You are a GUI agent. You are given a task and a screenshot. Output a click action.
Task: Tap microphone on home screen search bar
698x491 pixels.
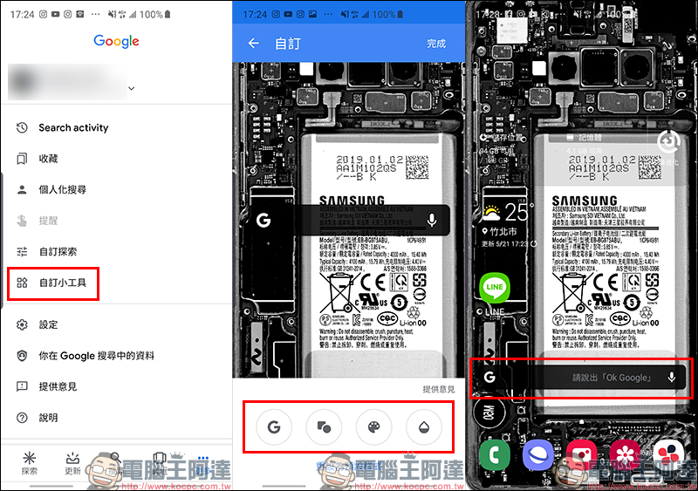[x=671, y=378]
